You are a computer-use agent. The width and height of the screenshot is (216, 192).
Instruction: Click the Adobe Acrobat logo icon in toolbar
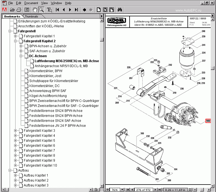[4, 10]
